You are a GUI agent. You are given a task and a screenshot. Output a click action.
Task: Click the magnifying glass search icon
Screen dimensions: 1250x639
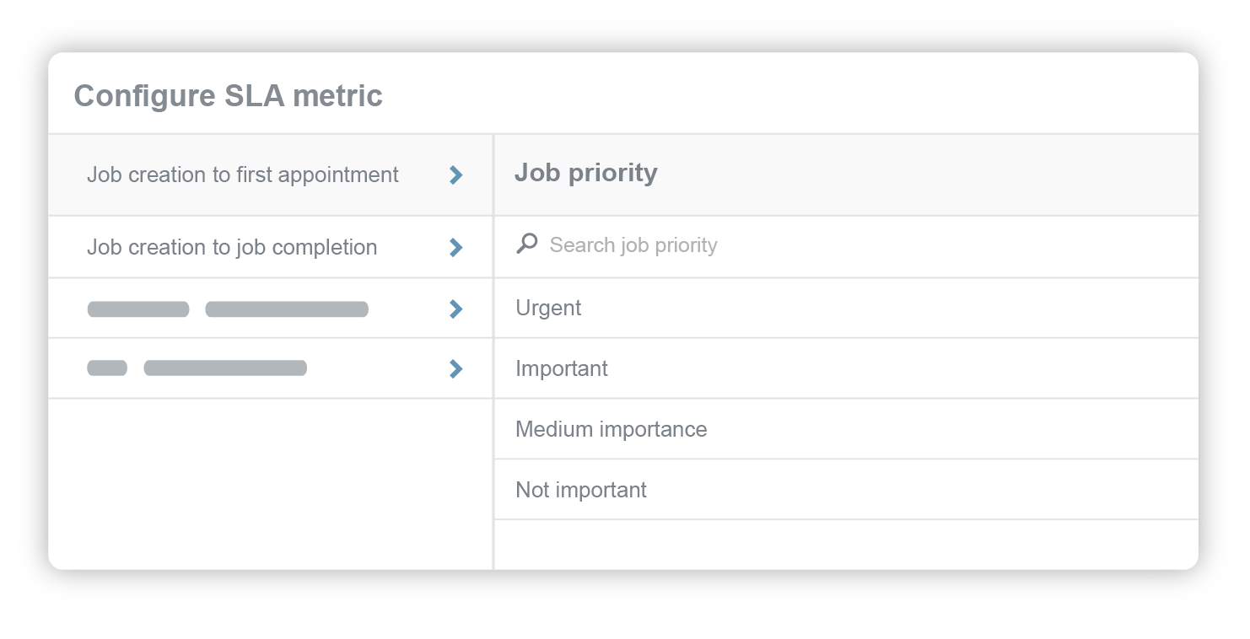tap(527, 244)
